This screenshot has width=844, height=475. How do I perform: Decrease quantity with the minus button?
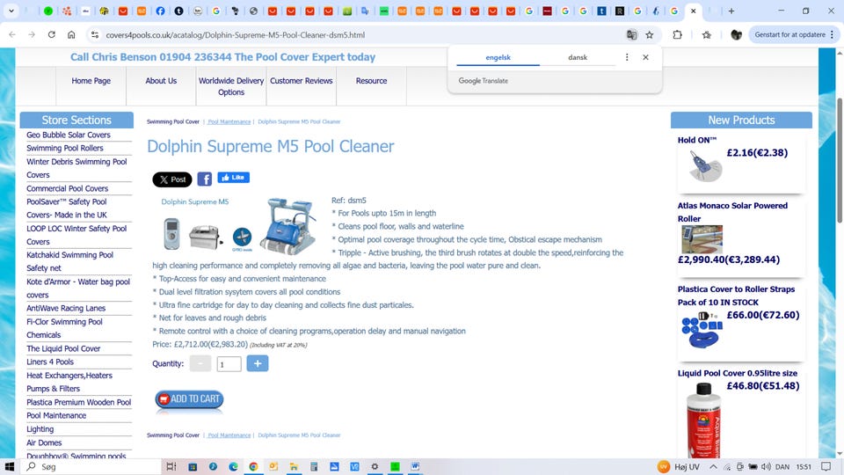coord(200,363)
